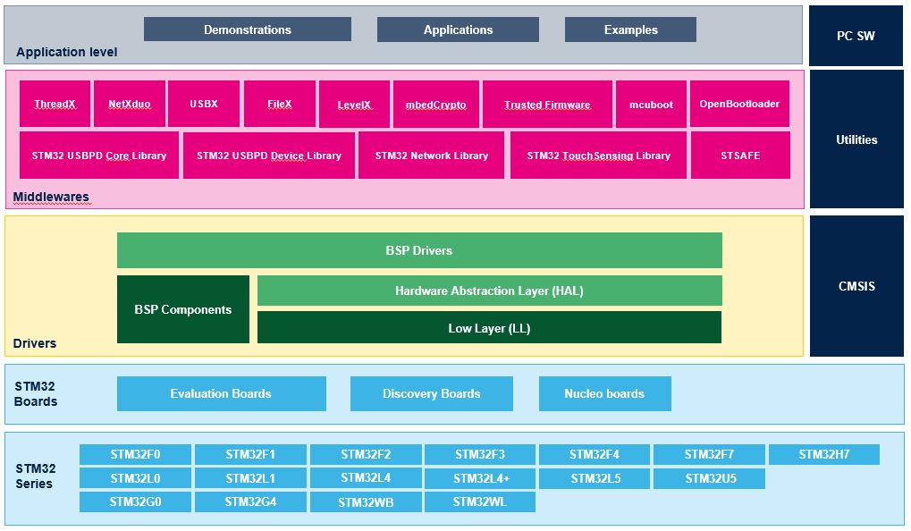The width and height of the screenshot is (911, 531).
Task: Select the PC SW side panel
Action: [x=856, y=37]
